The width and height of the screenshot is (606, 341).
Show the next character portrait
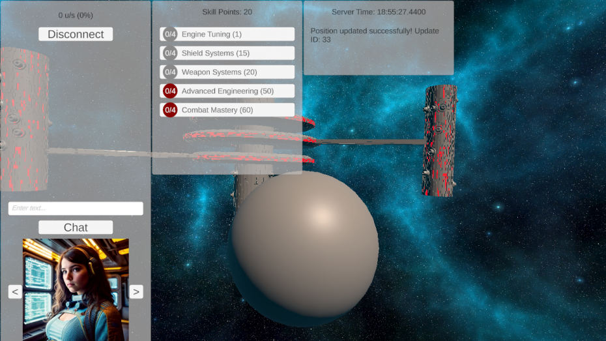point(136,291)
